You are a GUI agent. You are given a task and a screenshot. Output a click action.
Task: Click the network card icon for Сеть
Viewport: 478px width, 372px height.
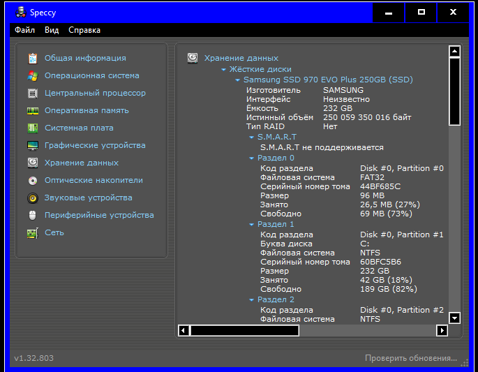[33, 233]
